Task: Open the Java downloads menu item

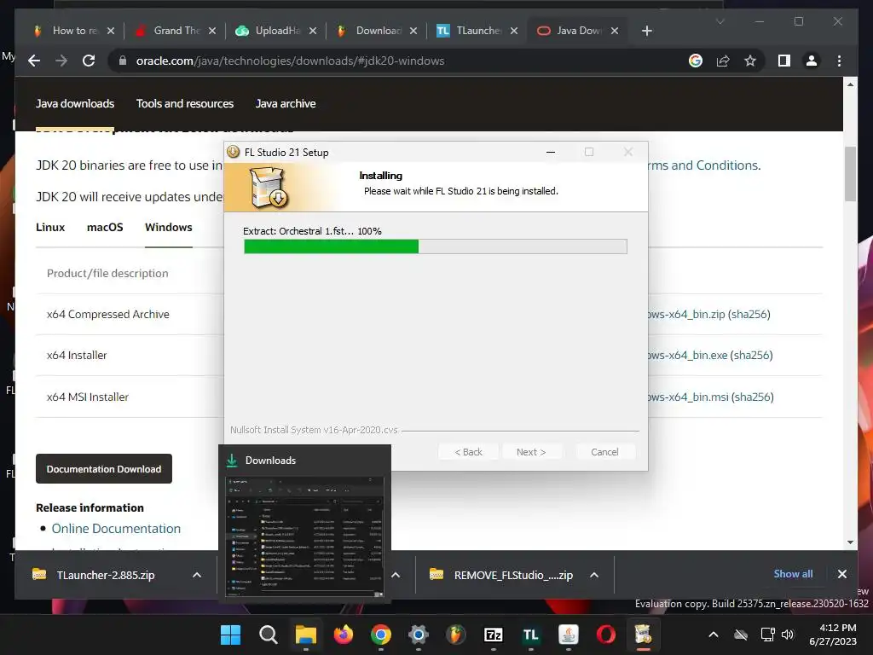Action: (75, 103)
